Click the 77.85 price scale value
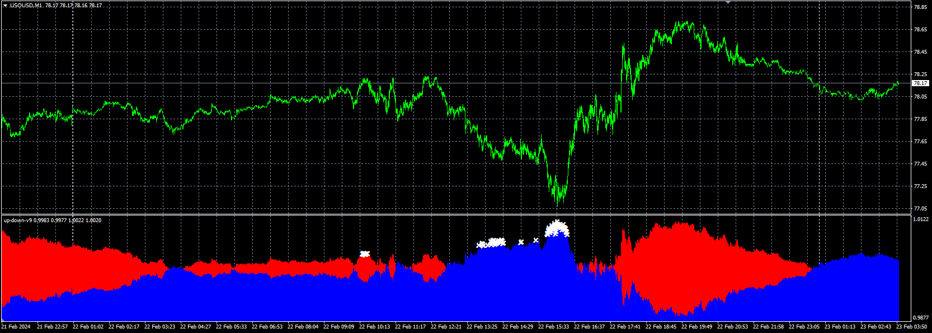 point(920,119)
